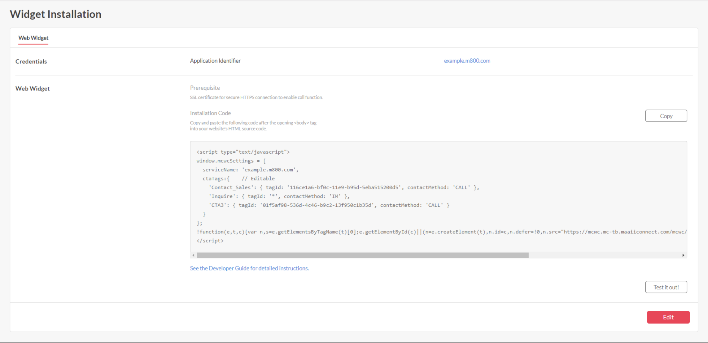Click the horizontal scrollbar thumb under code
The width and height of the screenshot is (708, 343).
(x=363, y=255)
